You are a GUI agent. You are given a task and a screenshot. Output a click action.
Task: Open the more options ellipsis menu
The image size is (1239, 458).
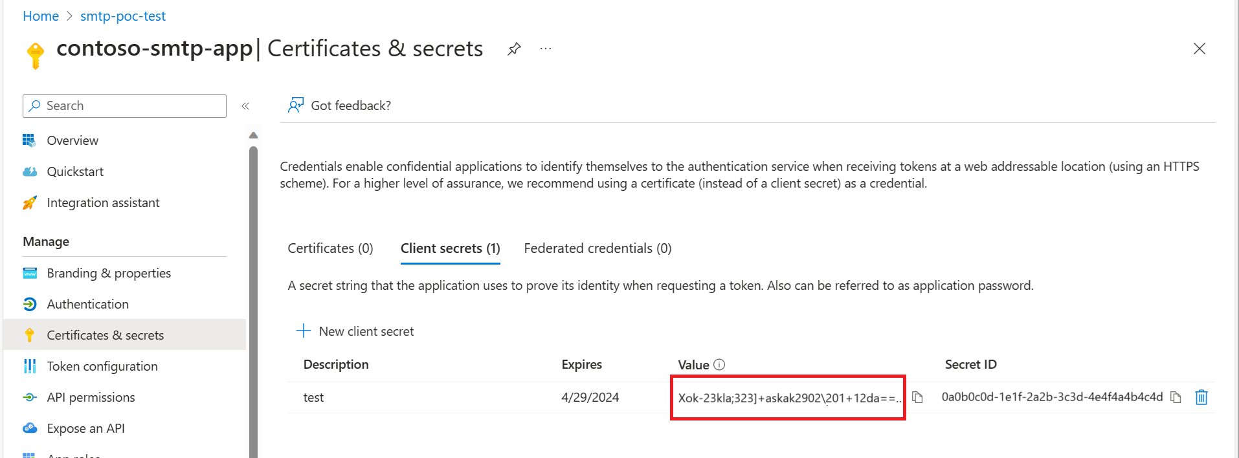coord(544,49)
